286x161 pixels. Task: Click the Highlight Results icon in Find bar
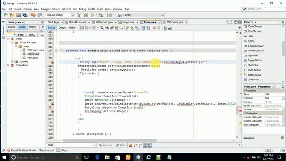tap(145, 145)
